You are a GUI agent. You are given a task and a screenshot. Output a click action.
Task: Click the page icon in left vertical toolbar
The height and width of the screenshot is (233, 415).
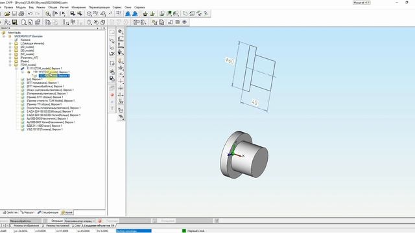(x=112, y=63)
